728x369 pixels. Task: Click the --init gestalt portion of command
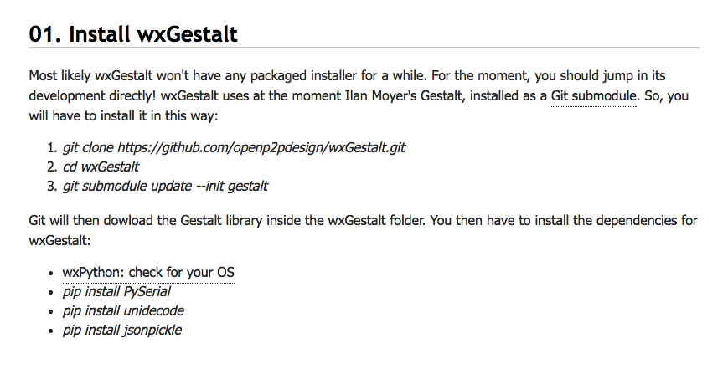(x=232, y=187)
